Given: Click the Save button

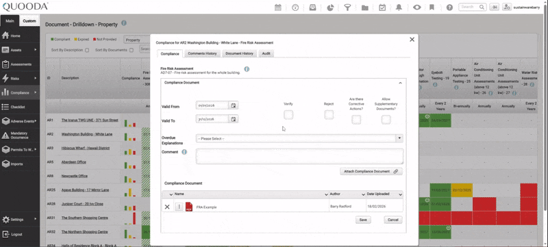Looking at the screenshot, I should point(363,220).
